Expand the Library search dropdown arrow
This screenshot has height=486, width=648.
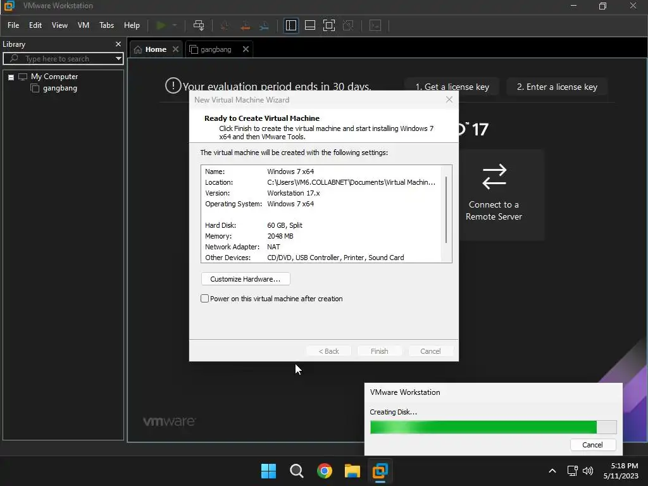118,59
